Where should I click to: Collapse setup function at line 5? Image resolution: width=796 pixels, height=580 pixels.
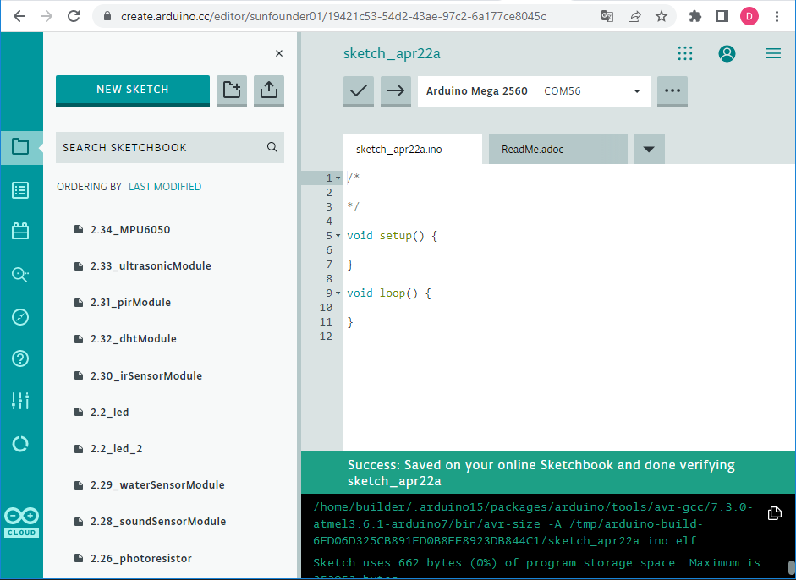pos(338,235)
